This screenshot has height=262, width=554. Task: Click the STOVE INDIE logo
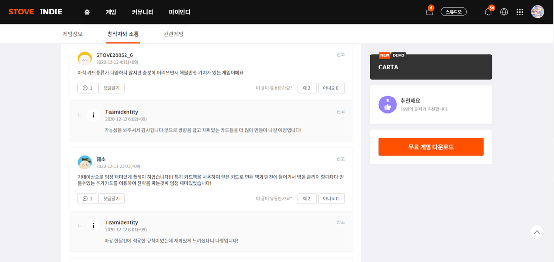click(x=35, y=12)
